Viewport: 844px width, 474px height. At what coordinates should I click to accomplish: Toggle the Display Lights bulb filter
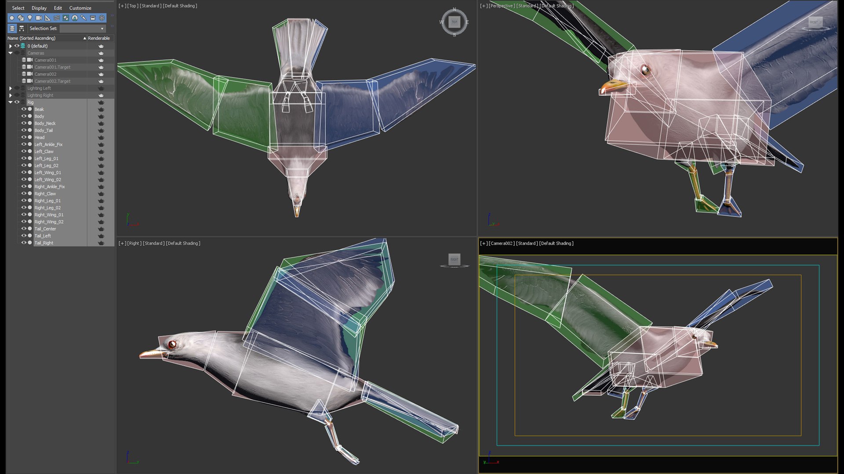[x=30, y=18]
